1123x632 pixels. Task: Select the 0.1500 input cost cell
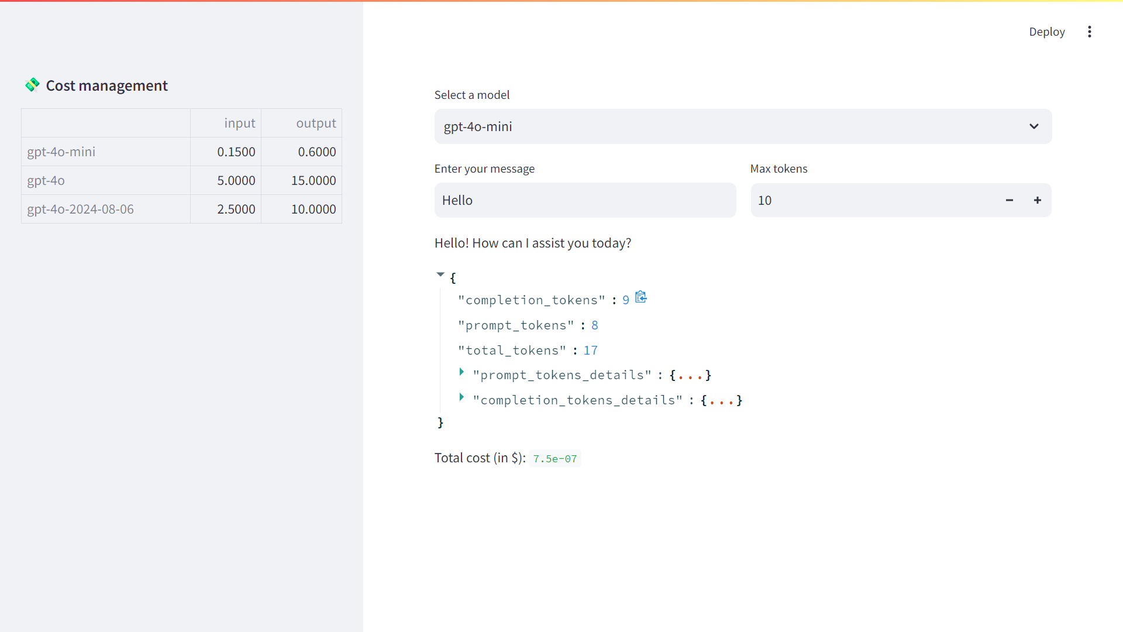[x=226, y=152]
